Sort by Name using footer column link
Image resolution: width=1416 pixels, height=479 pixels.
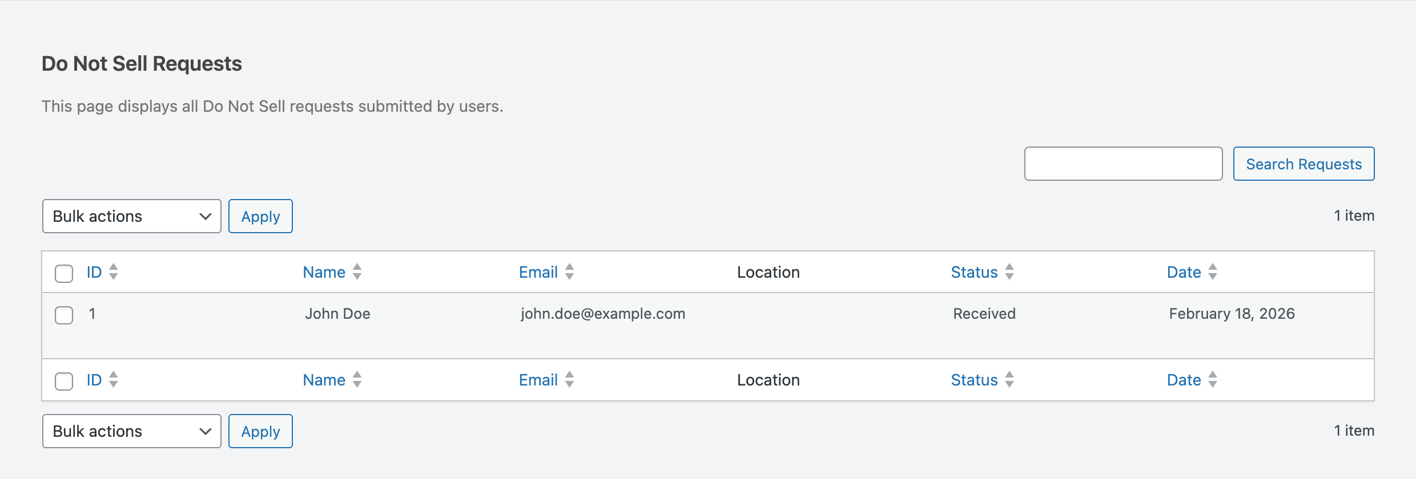pos(324,380)
